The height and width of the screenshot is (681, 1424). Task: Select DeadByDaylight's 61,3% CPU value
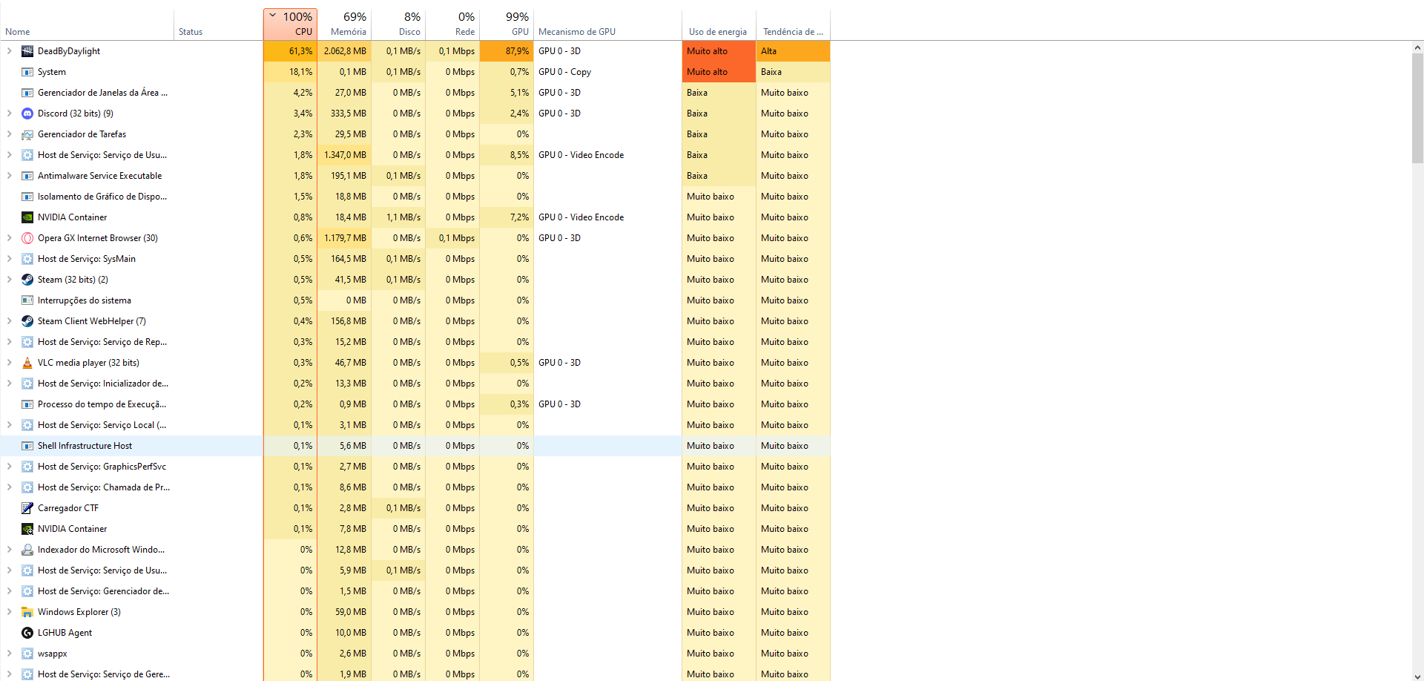click(290, 51)
